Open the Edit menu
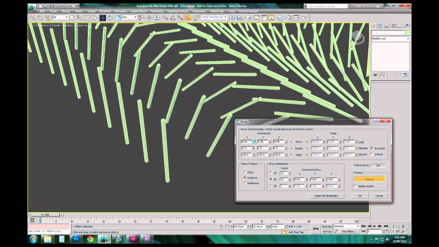Viewport: 439px width, 247px height. point(42,11)
